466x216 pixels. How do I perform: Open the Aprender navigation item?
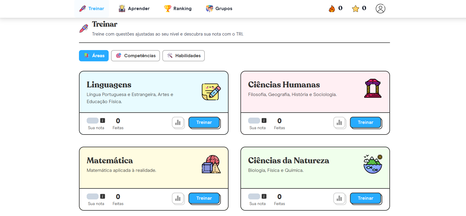(x=134, y=9)
